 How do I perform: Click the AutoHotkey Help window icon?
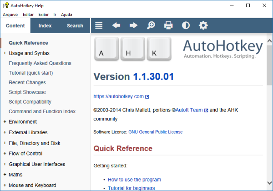[x=6, y=5]
